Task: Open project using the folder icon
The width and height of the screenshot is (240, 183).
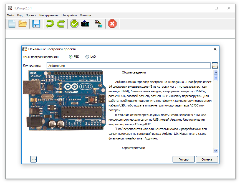Action: tap(23, 24)
